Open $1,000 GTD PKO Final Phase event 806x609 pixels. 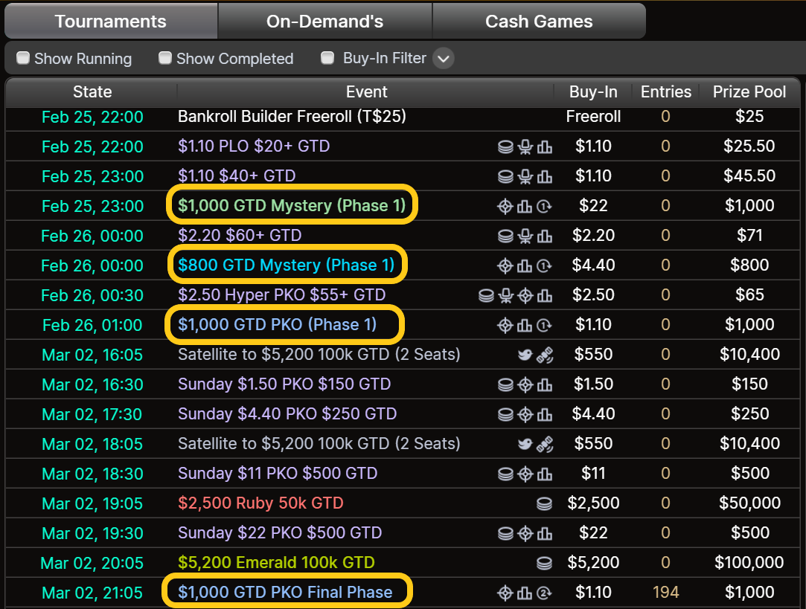[x=285, y=593]
